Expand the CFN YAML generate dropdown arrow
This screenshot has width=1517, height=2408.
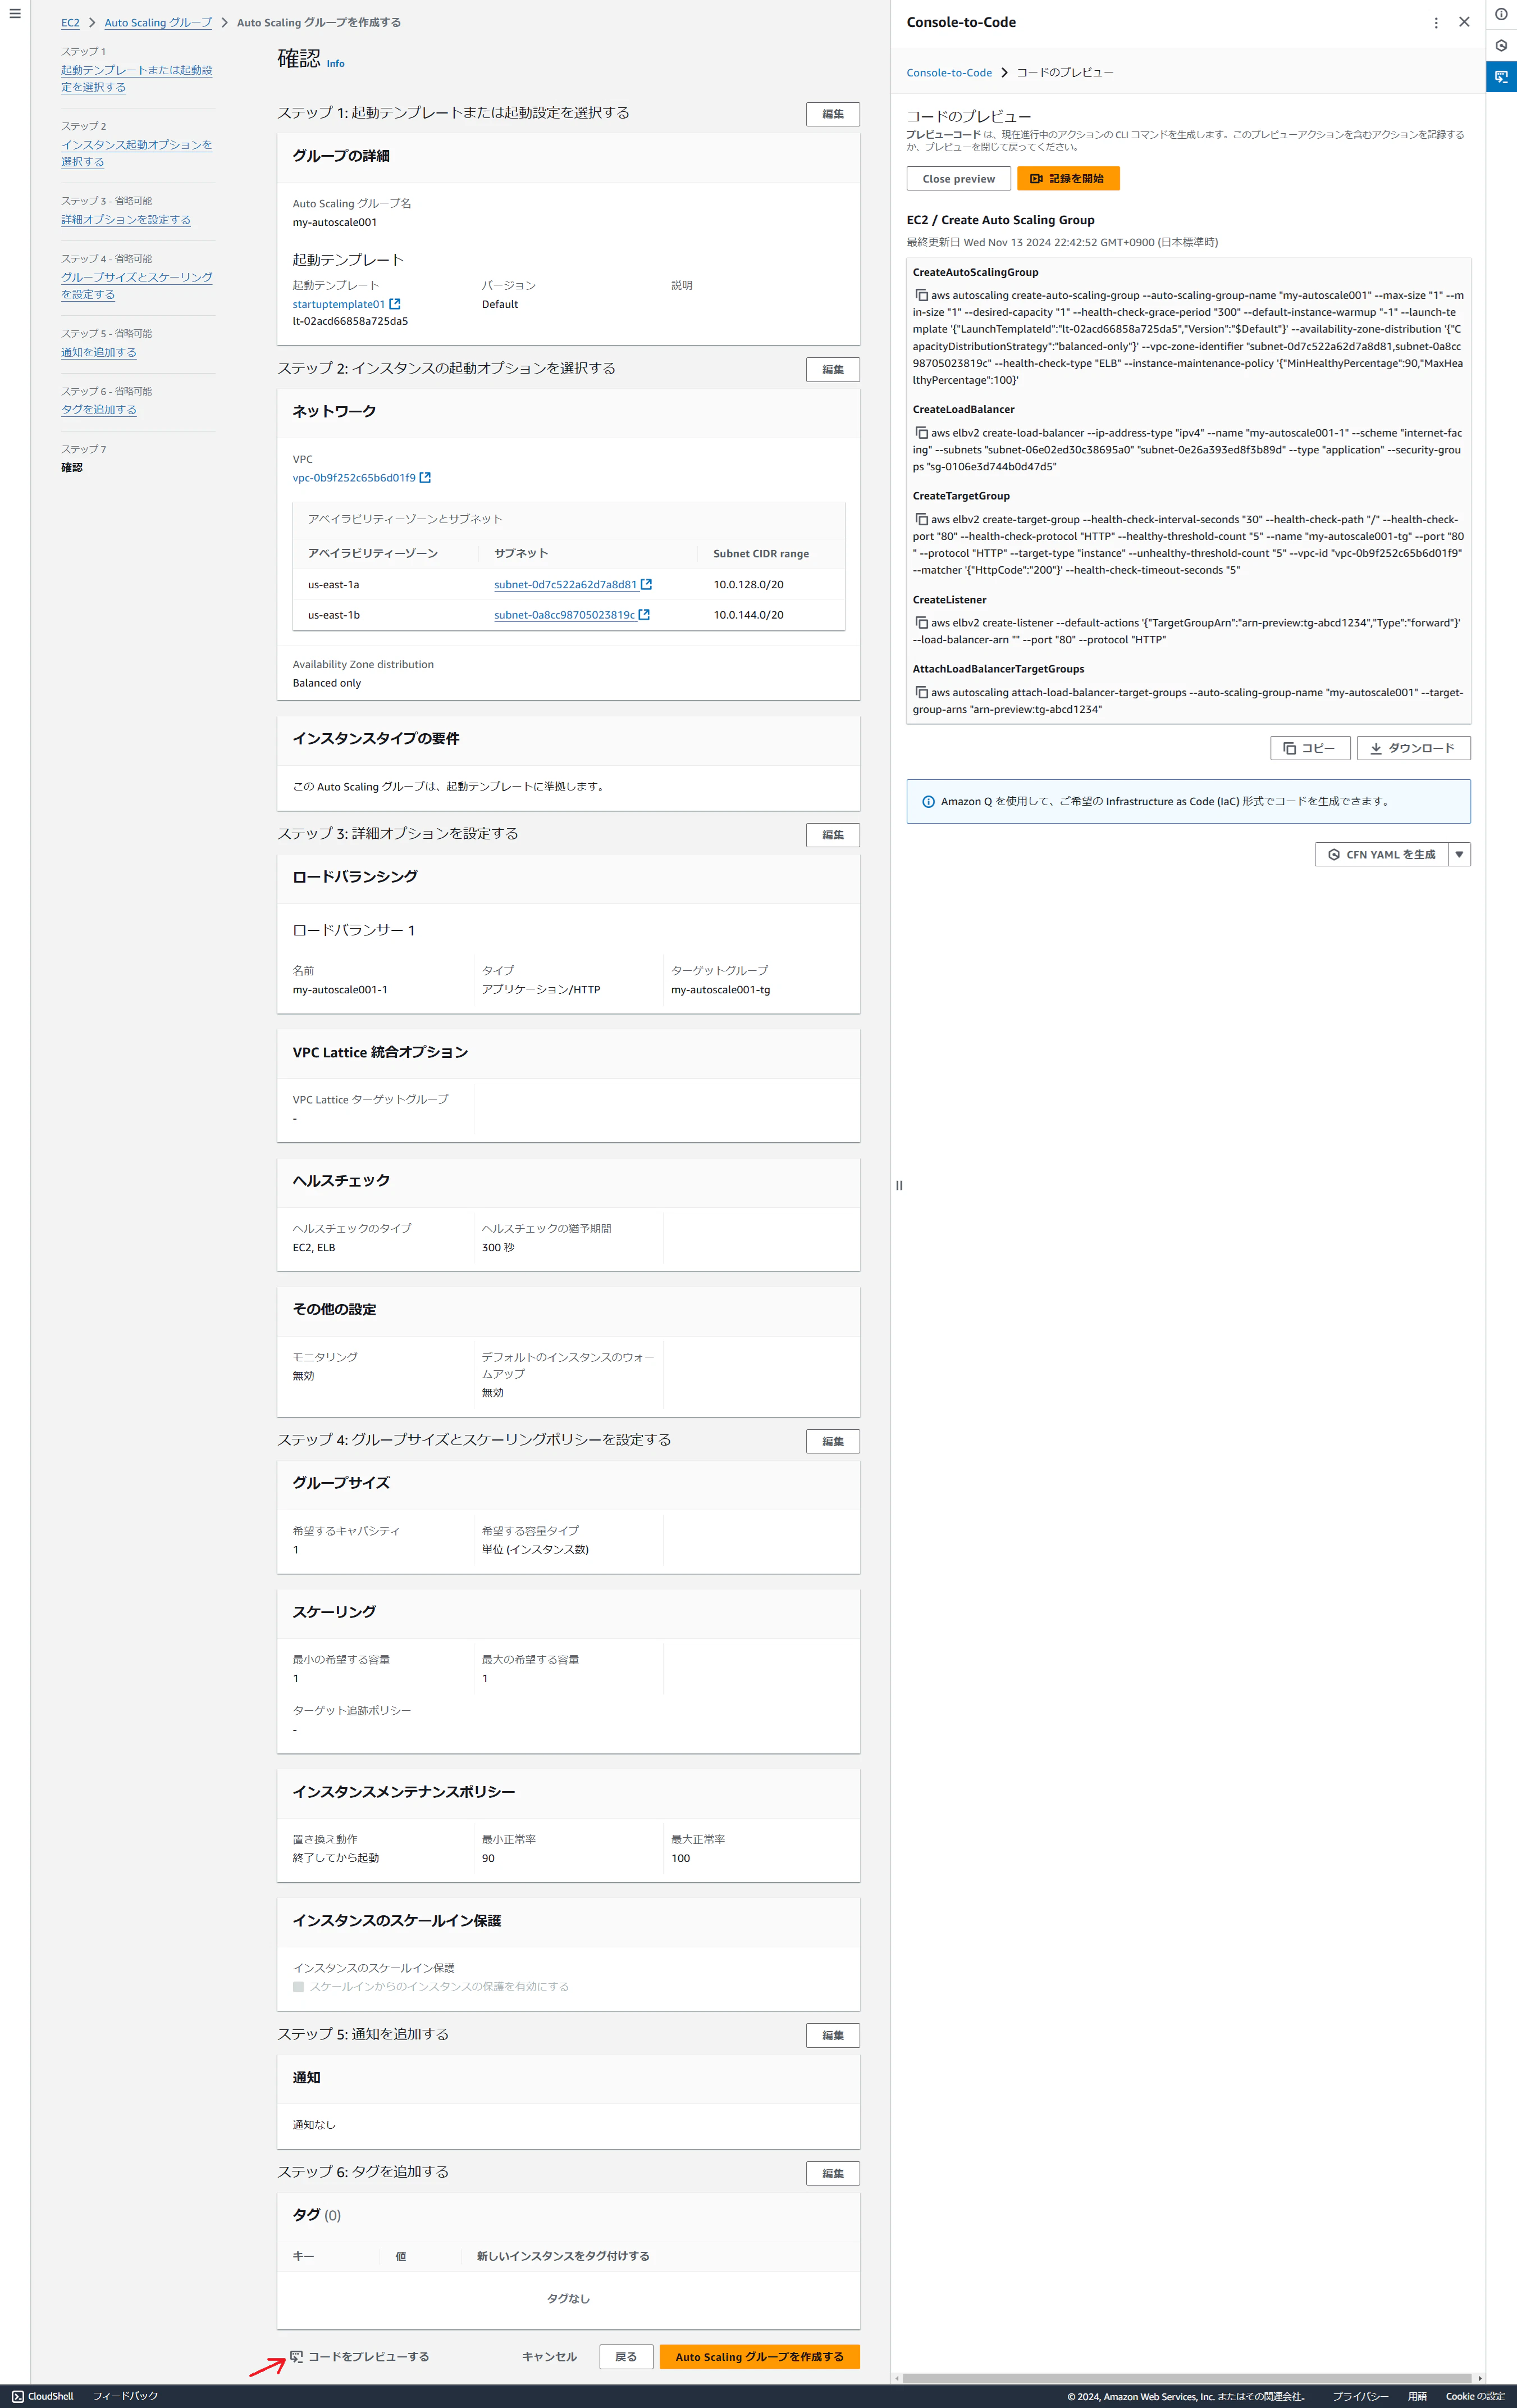(1459, 854)
